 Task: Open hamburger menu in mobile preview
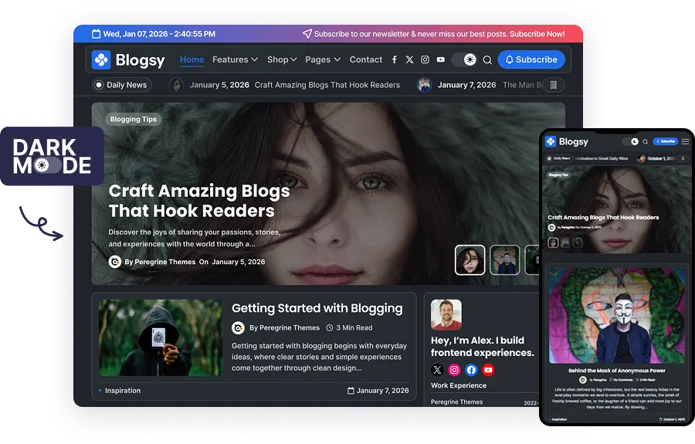(685, 141)
